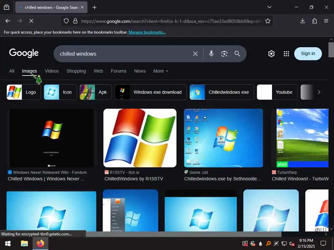The height and width of the screenshot is (250, 334).
Task: Open the Fandom wiki image result
Action: 51,138
